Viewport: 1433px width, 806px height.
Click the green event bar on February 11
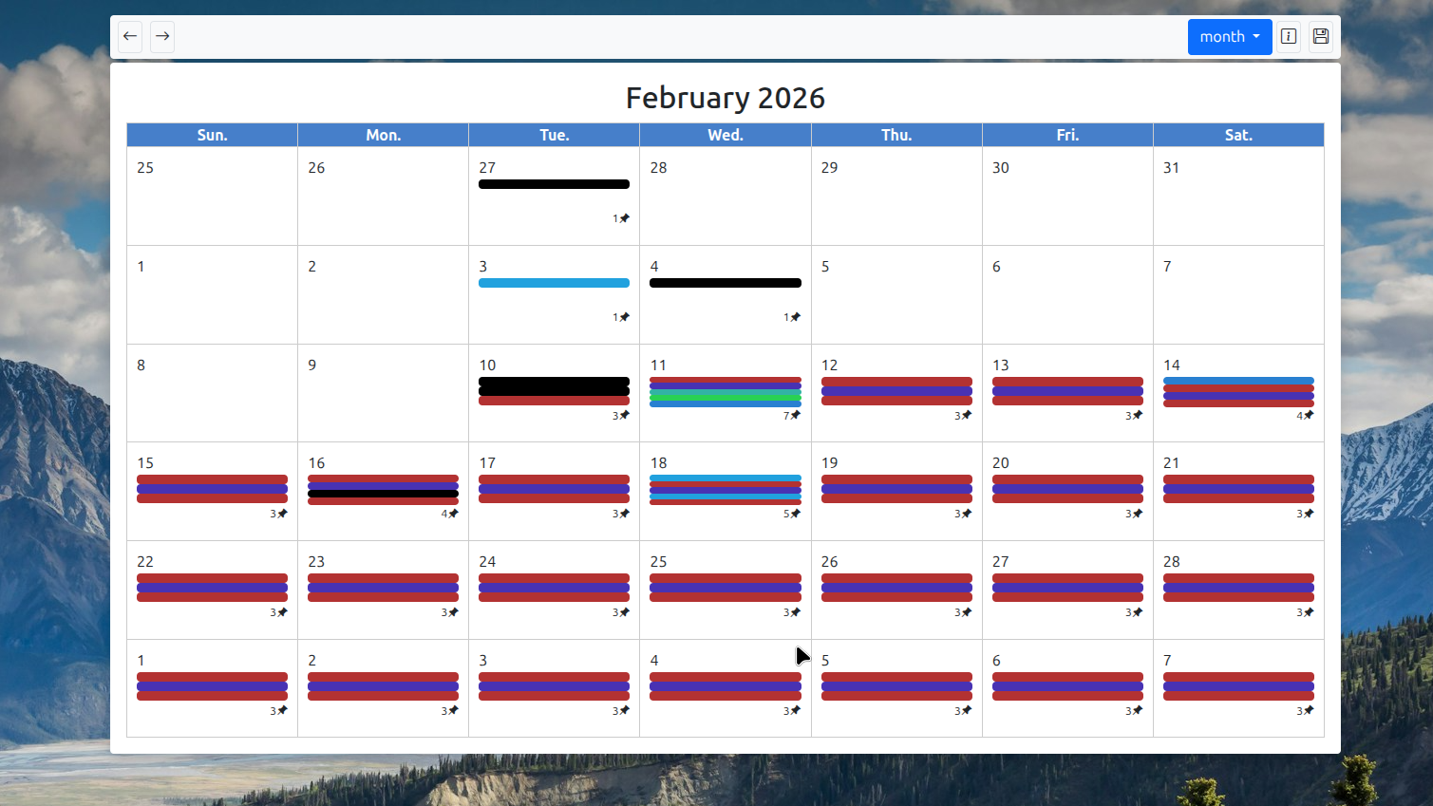pyautogui.click(x=725, y=394)
